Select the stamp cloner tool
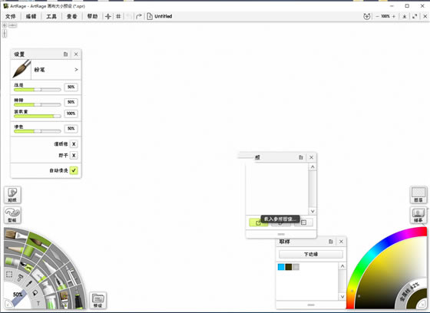 point(20,278)
